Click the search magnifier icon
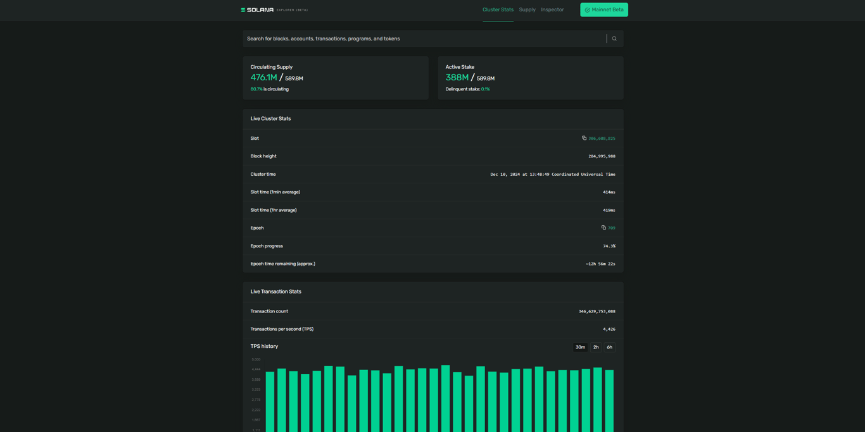The width and height of the screenshot is (865, 432). [614, 38]
